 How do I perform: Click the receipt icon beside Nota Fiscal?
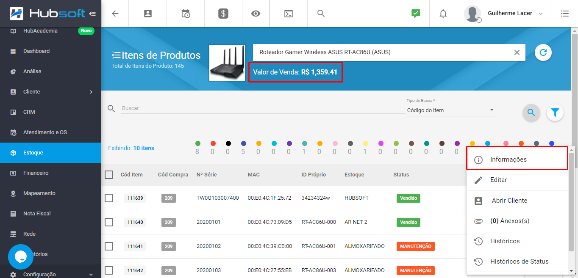click(x=13, y=214)
